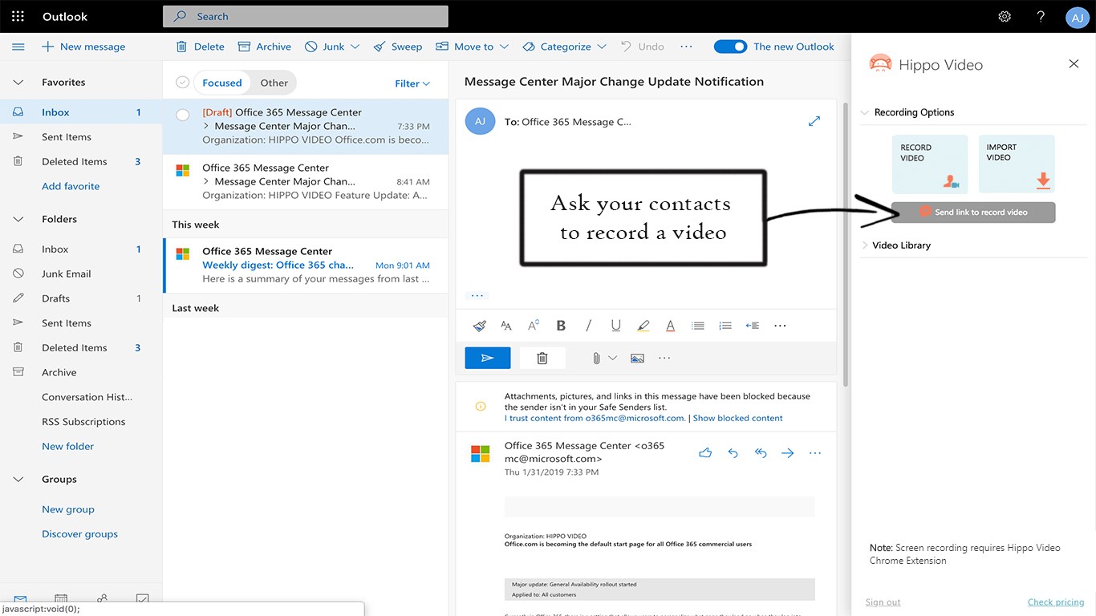
Task: Select the Draft message checkbox circle
Action: [183, 115]
